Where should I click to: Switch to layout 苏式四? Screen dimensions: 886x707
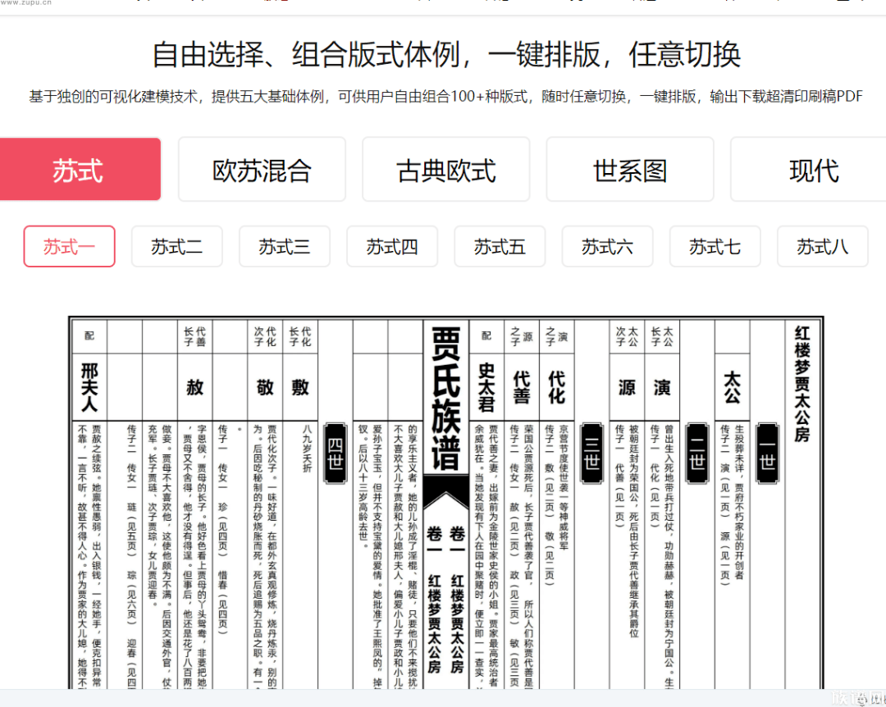click(392, 246)
